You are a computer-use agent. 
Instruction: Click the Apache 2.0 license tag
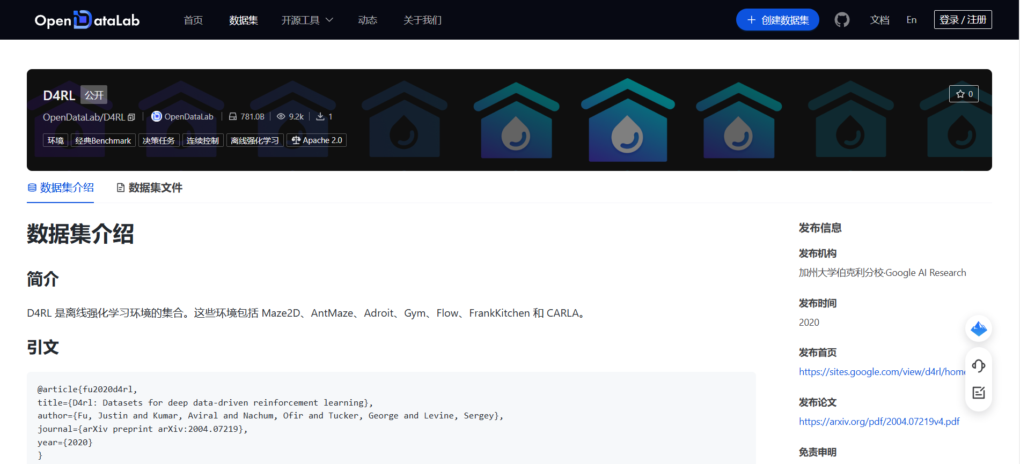point(317,140)
